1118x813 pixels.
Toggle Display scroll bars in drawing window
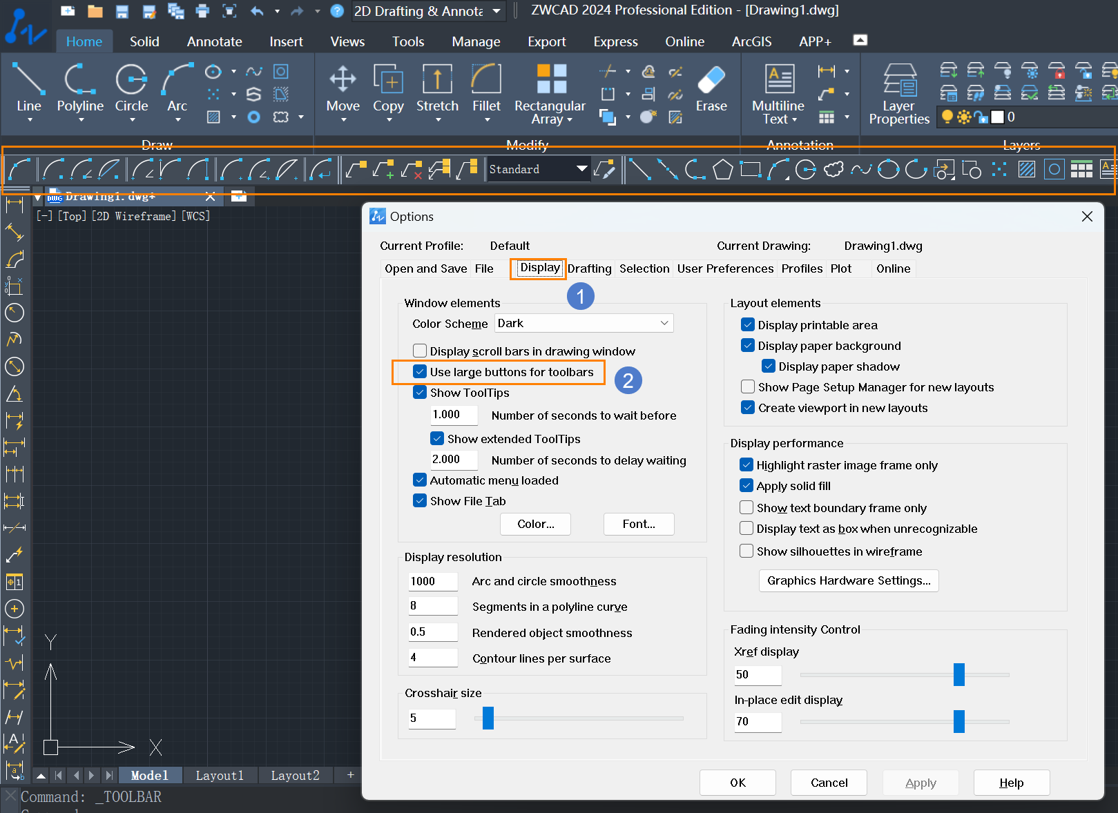pyautogui.click(x=420, y=351)
